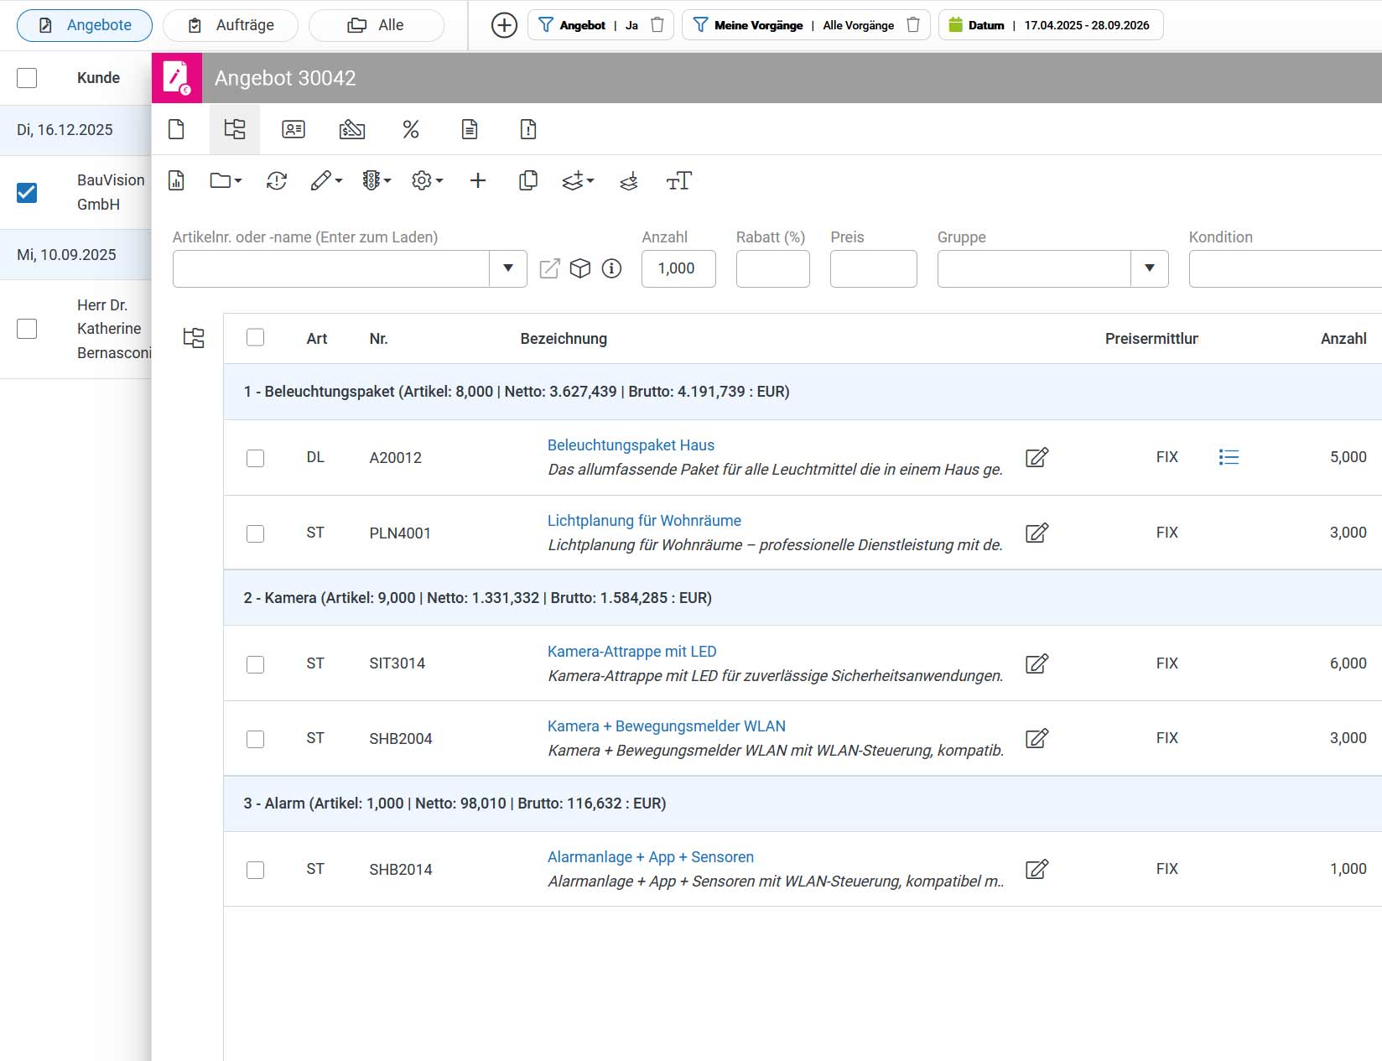Open the Datum filter range
Image resolution: width=1382 pixels, height=1061 pixels.
1051,25
